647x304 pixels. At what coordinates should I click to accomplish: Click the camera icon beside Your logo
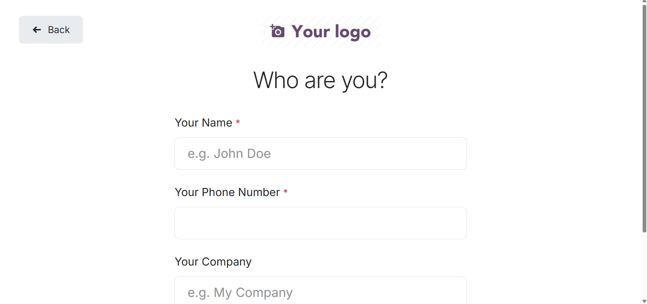click(x=277, y=31)
